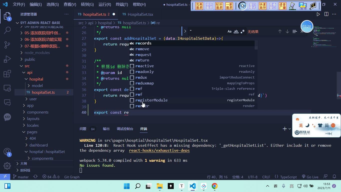Open the 终端(T) menu
Image resolution: width=341 pixels, height=192 pixels.
[122, 4]
